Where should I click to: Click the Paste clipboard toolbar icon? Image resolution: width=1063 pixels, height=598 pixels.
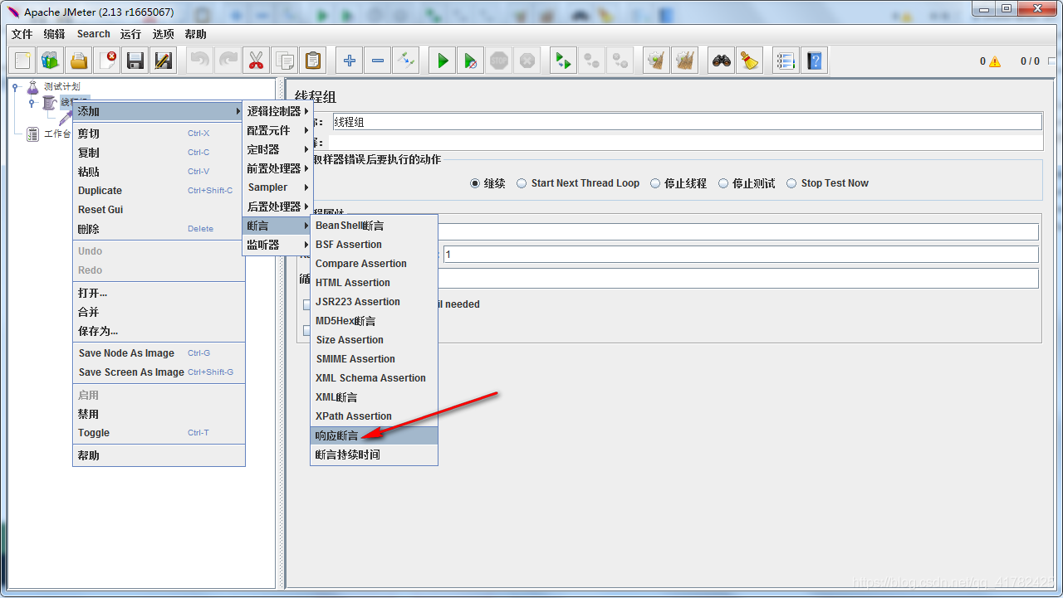(313, 61)
